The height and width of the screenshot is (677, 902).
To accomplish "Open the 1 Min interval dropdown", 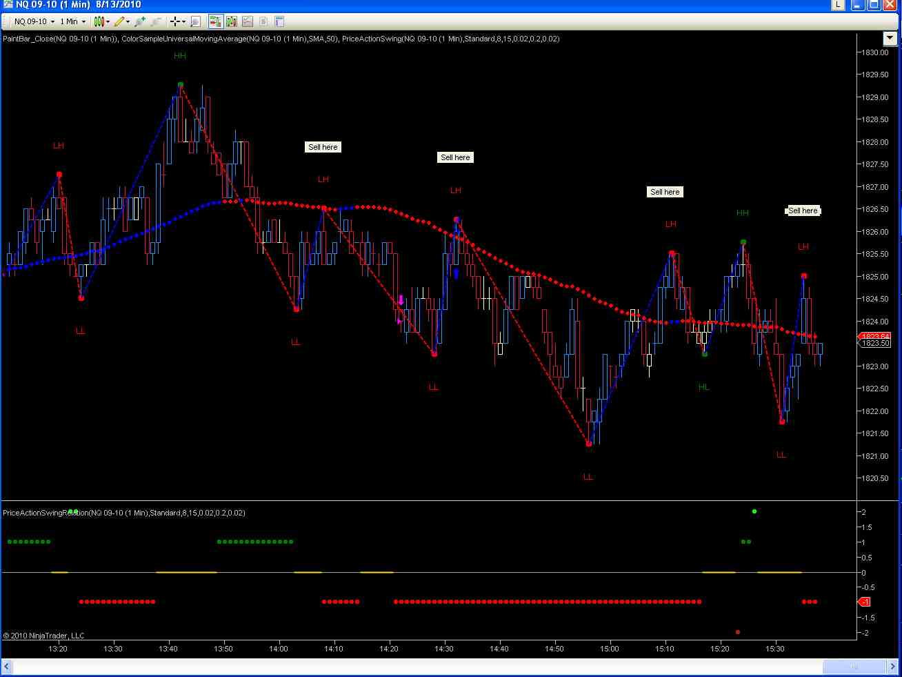I will (72, 21).
